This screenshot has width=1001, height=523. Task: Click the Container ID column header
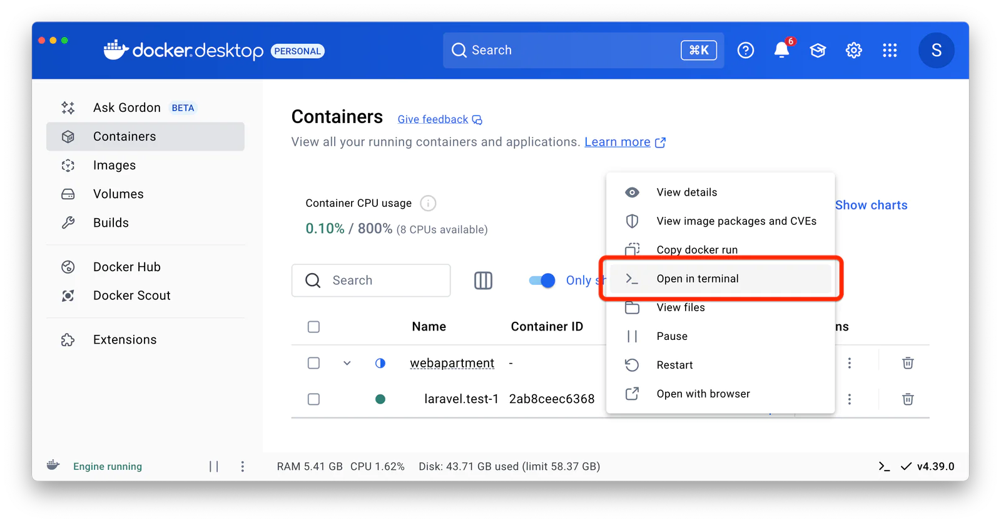tap(547, 327)
